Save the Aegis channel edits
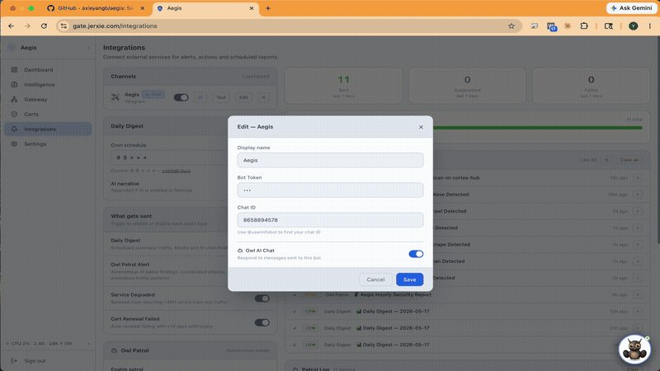Viewport: 660px width, 371px height. (409, 279)
